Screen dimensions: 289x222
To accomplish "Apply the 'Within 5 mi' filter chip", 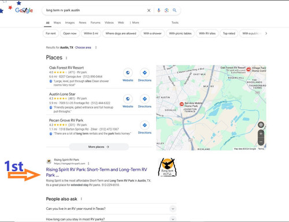I will pos(91,34).
